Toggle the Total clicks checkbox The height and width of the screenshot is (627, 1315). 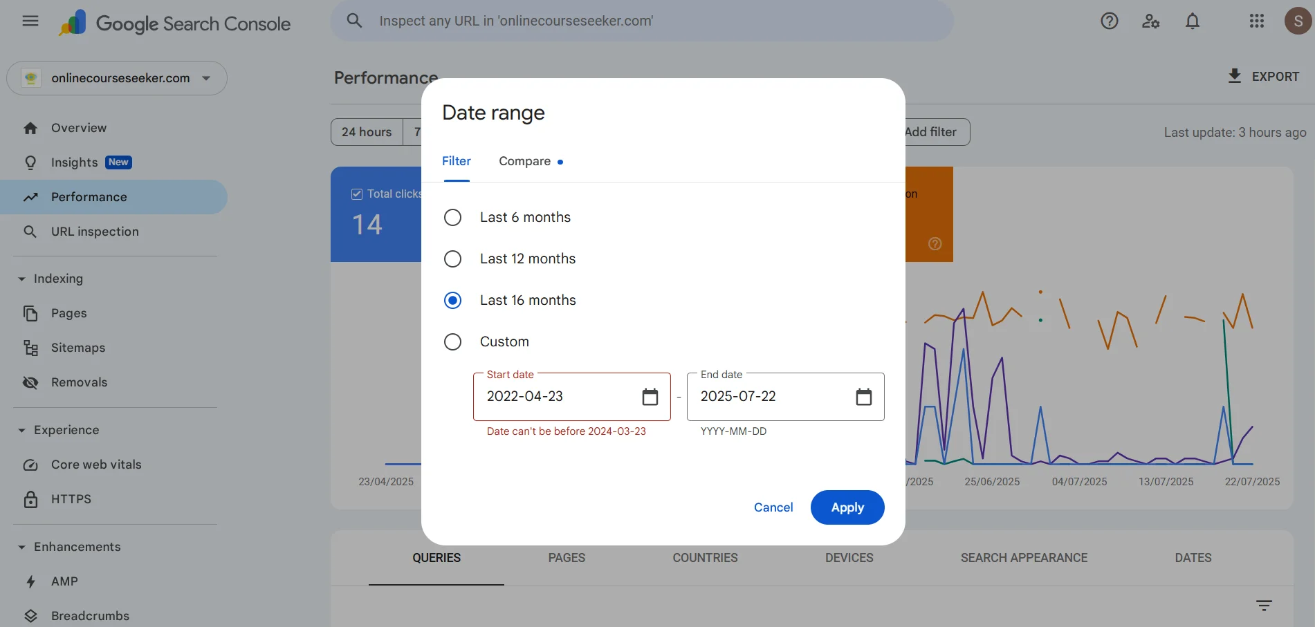point(357,194)
